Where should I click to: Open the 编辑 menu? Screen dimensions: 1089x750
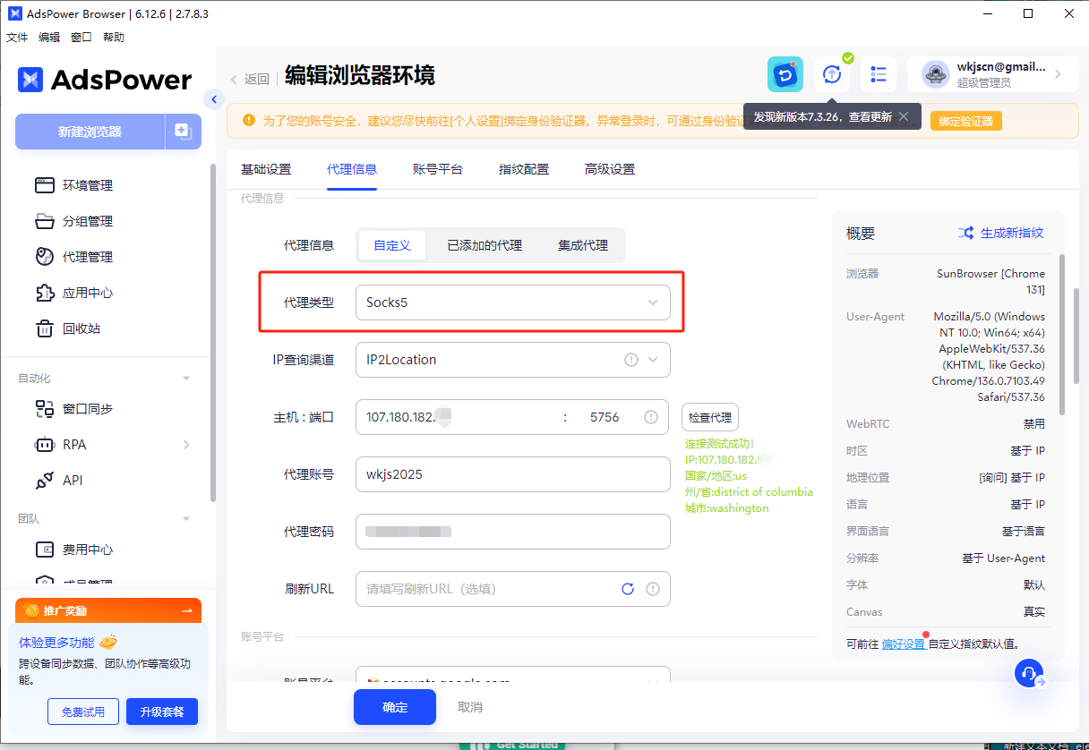point(49,38)
